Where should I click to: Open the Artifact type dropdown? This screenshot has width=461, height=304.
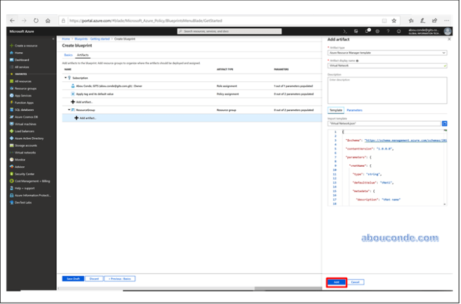tap(387, 52)
